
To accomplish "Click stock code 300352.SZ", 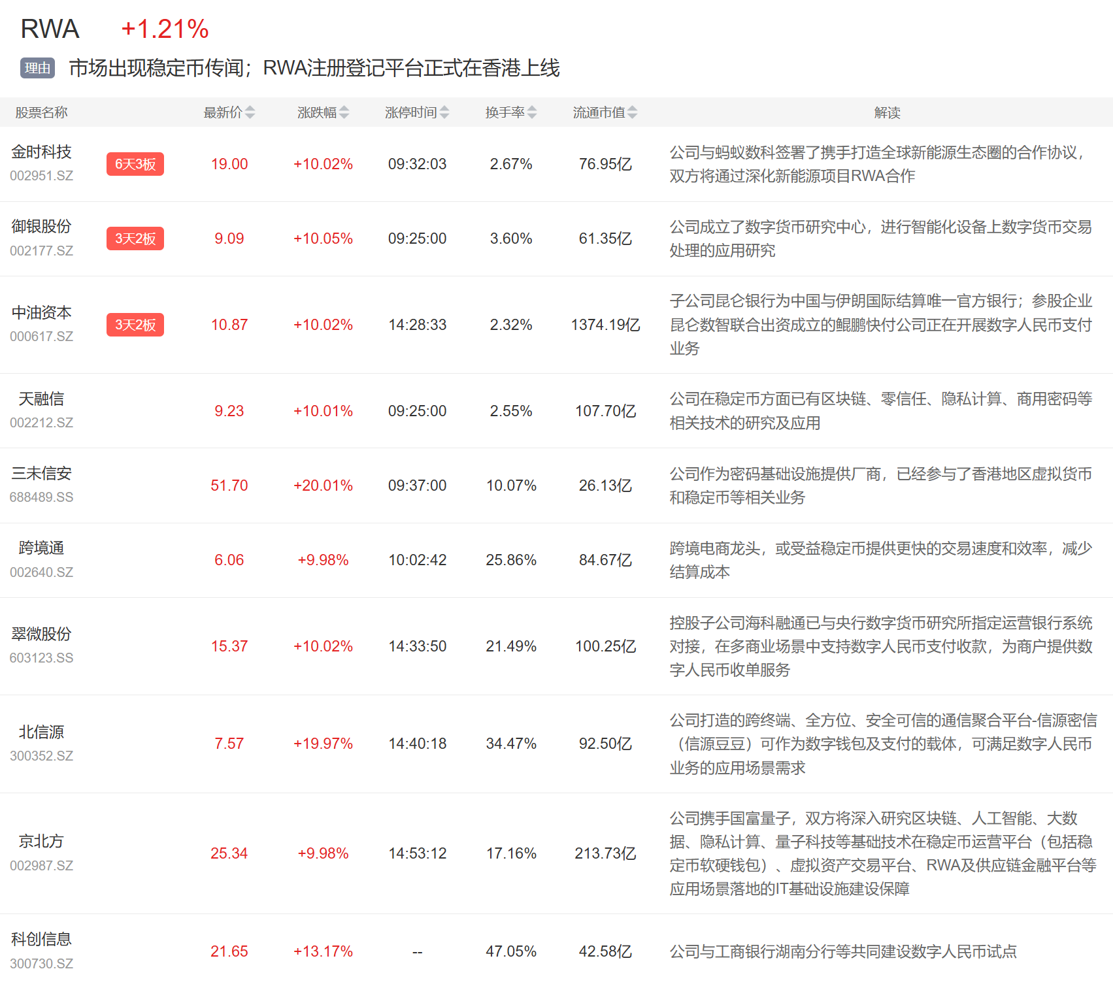I will tap(41, 756).
